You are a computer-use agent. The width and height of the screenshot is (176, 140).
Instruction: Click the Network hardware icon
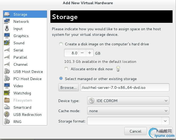[7, 21]
